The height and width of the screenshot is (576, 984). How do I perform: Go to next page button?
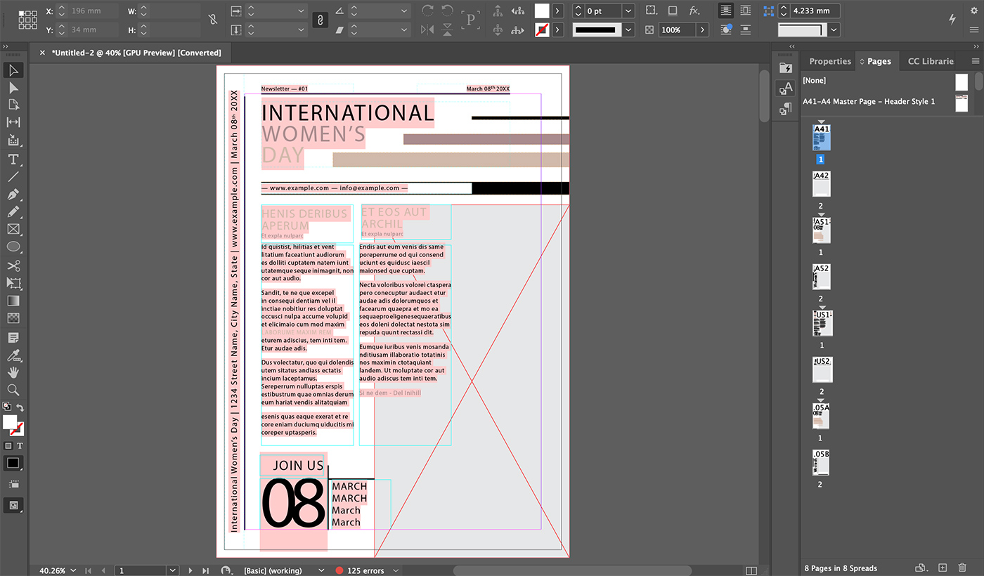[190, 571]
